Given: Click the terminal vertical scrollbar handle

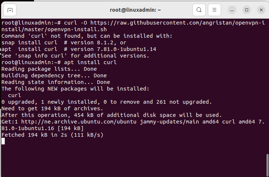Looking at the screenshot, I should click(x=267, y=165).
